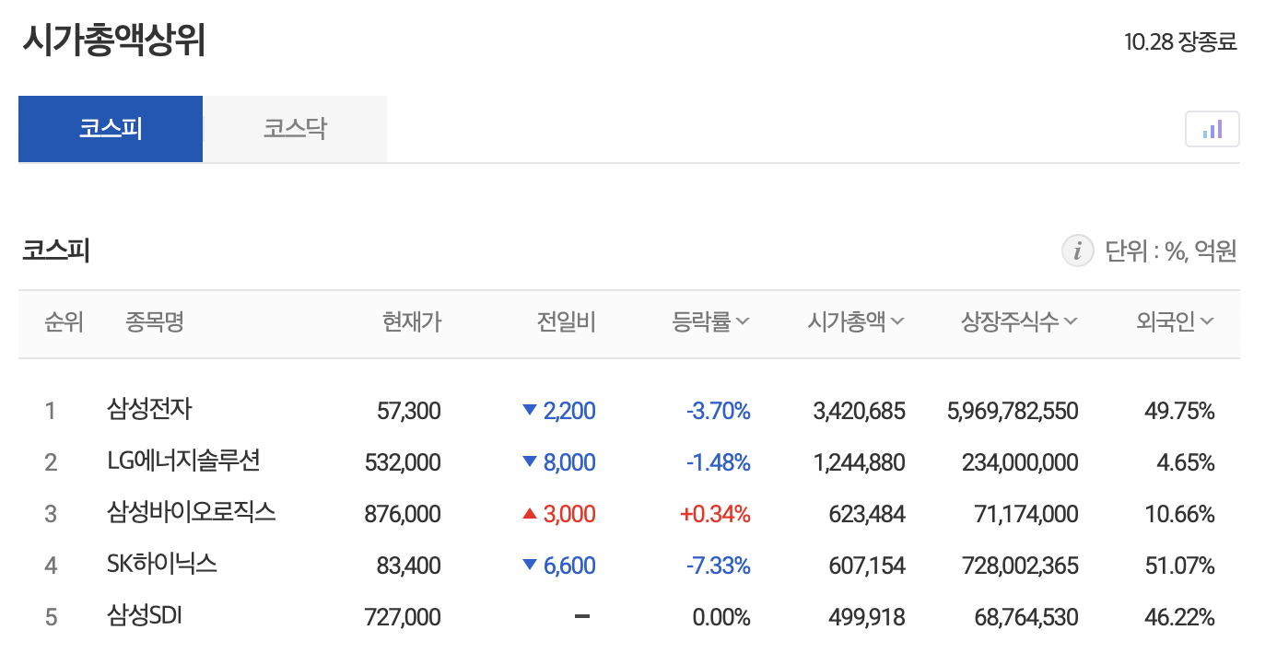The width and height of the screenshot is (1277, 665).
Task: Click foreign ratio 49.75%
Action: (1179, 411)
